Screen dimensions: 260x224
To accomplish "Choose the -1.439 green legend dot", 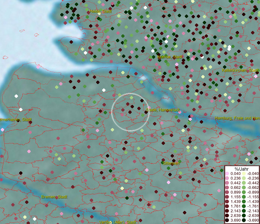I will (244, 202).
